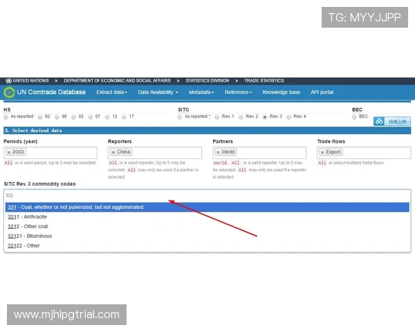Select 3211 - Anthracite from suggestions
Viewport: 415px width, 332px height.
coord(25,216)
